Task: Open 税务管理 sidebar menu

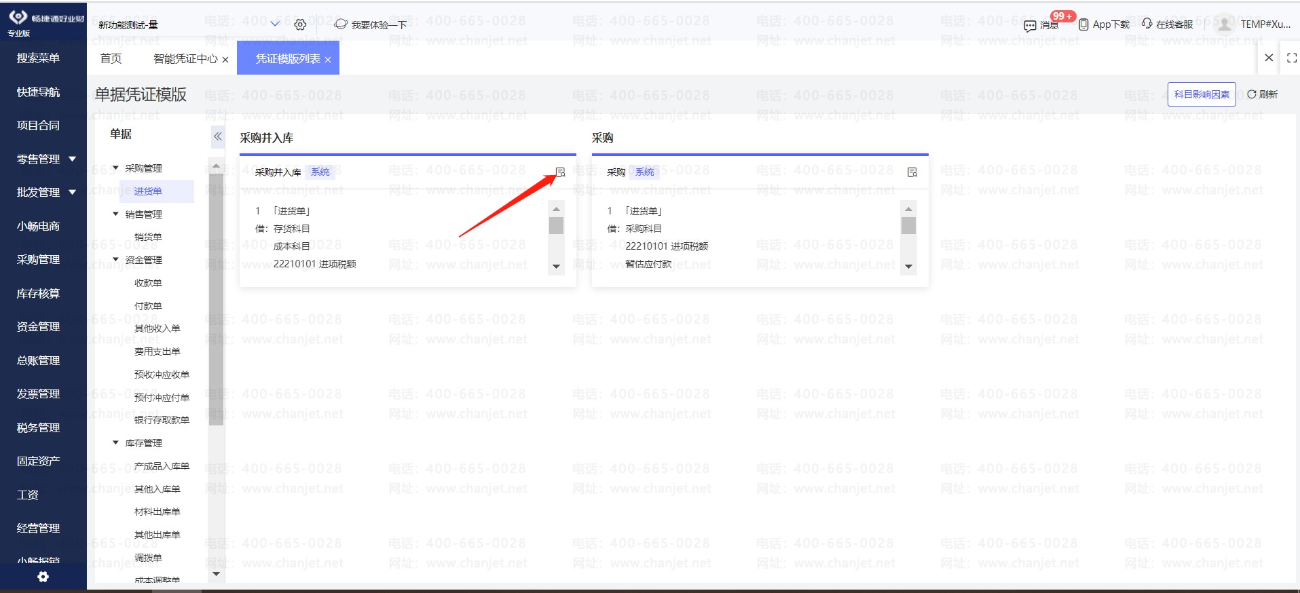Action: tap(38, 428)
